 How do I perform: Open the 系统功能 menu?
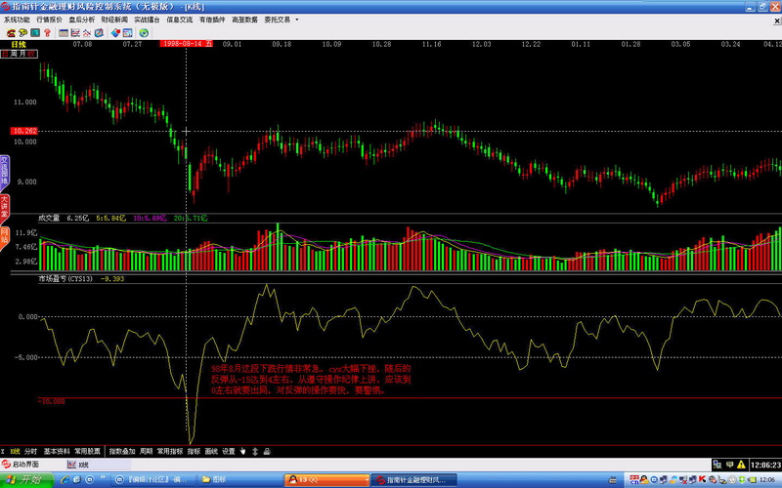(x=17, y=19)
